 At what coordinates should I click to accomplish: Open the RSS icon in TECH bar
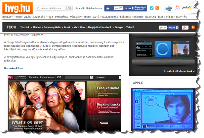(193, 27)
